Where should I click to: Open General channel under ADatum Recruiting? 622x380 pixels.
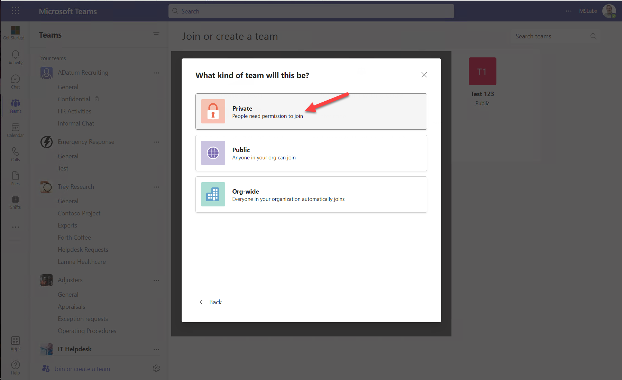click(68, 87)
